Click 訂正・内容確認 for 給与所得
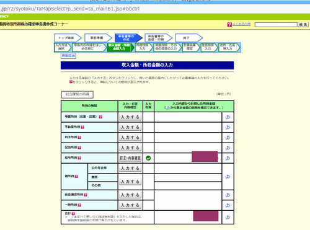This screenshot has width=310, height=230. 130,158
